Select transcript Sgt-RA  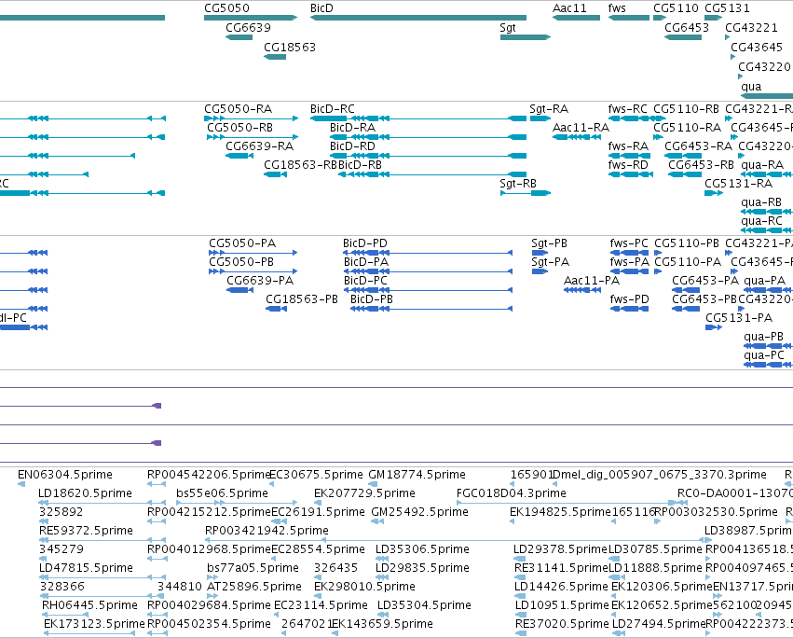point(540,118)
